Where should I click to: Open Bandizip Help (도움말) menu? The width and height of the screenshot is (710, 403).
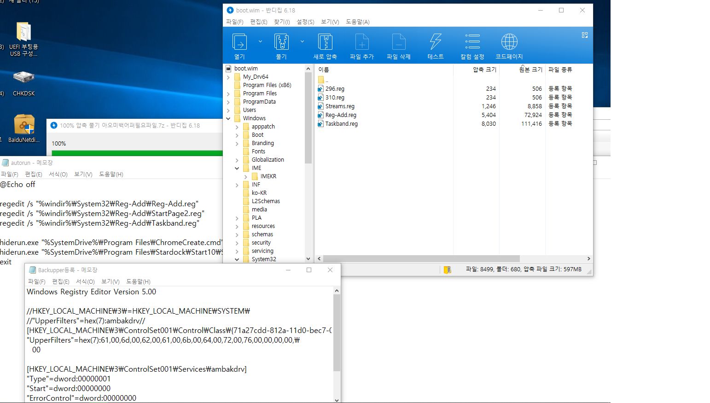coord(357,22)
